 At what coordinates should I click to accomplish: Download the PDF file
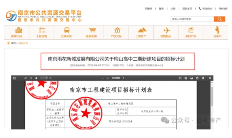198,78
